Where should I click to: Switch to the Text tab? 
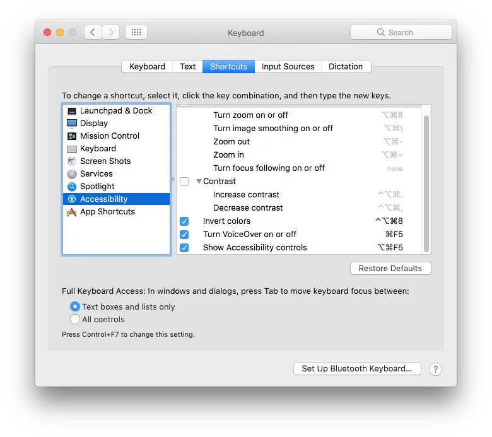point(187,66)
